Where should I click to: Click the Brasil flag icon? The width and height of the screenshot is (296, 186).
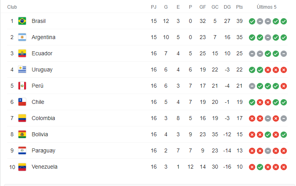pyautogui.click(x=22, y=21)
